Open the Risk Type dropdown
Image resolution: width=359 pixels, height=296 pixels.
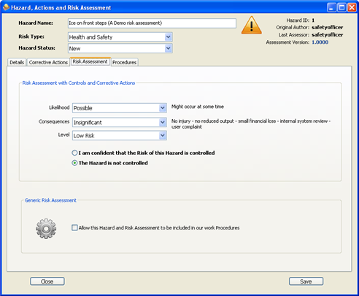click(x=168, y=37)
